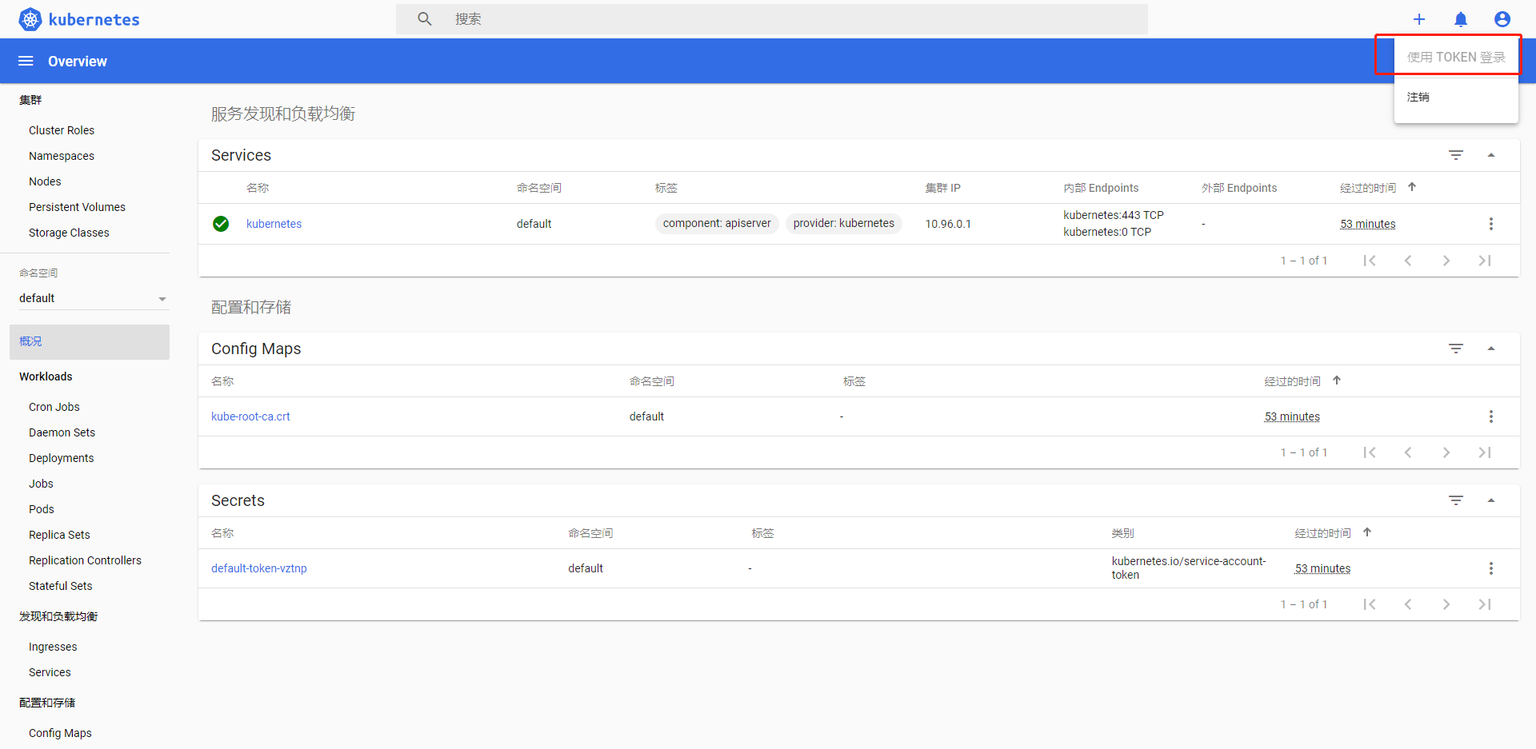Go to next page in Services pagination

coord(1446,261)
